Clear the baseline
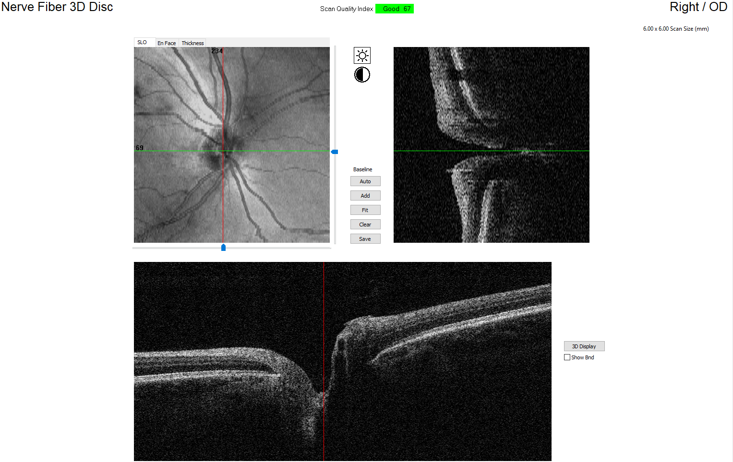 point(365,225)
